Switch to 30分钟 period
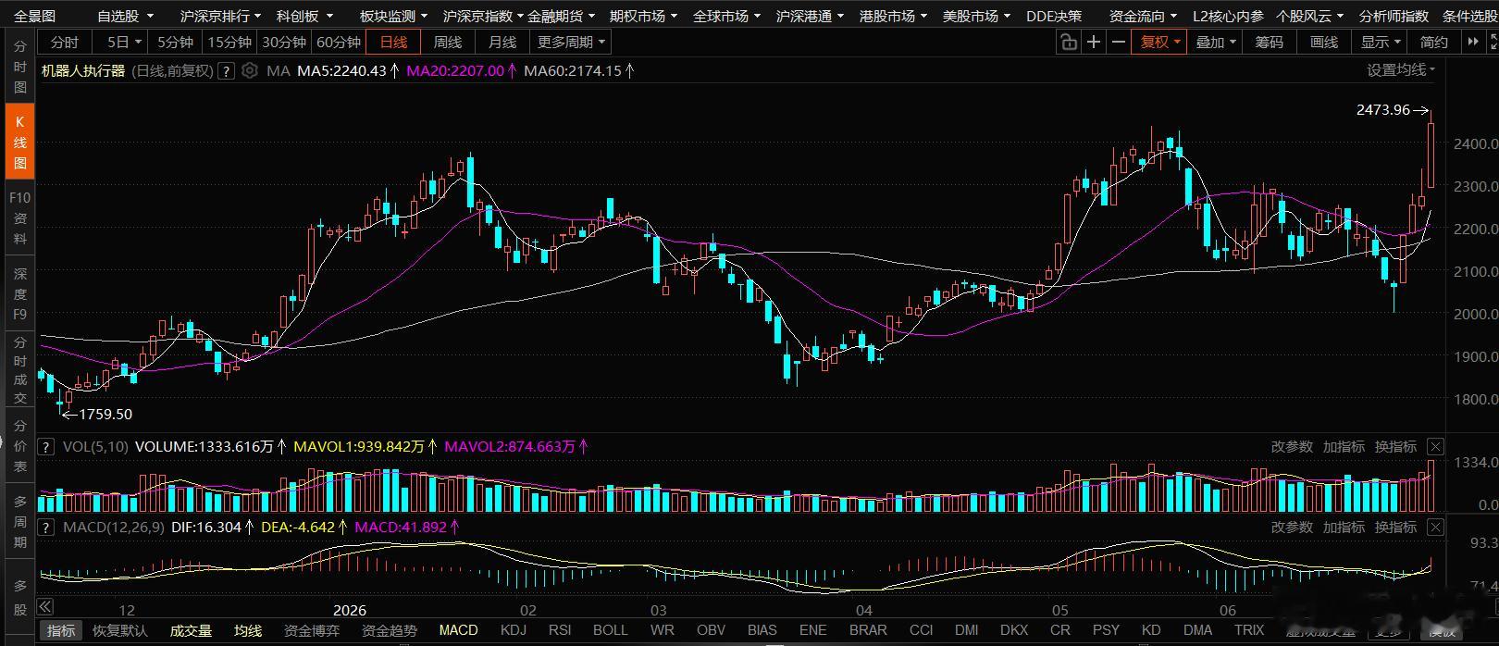Image resolution: width=1499 pixels, height=646 pixels. tap(283, 43)
